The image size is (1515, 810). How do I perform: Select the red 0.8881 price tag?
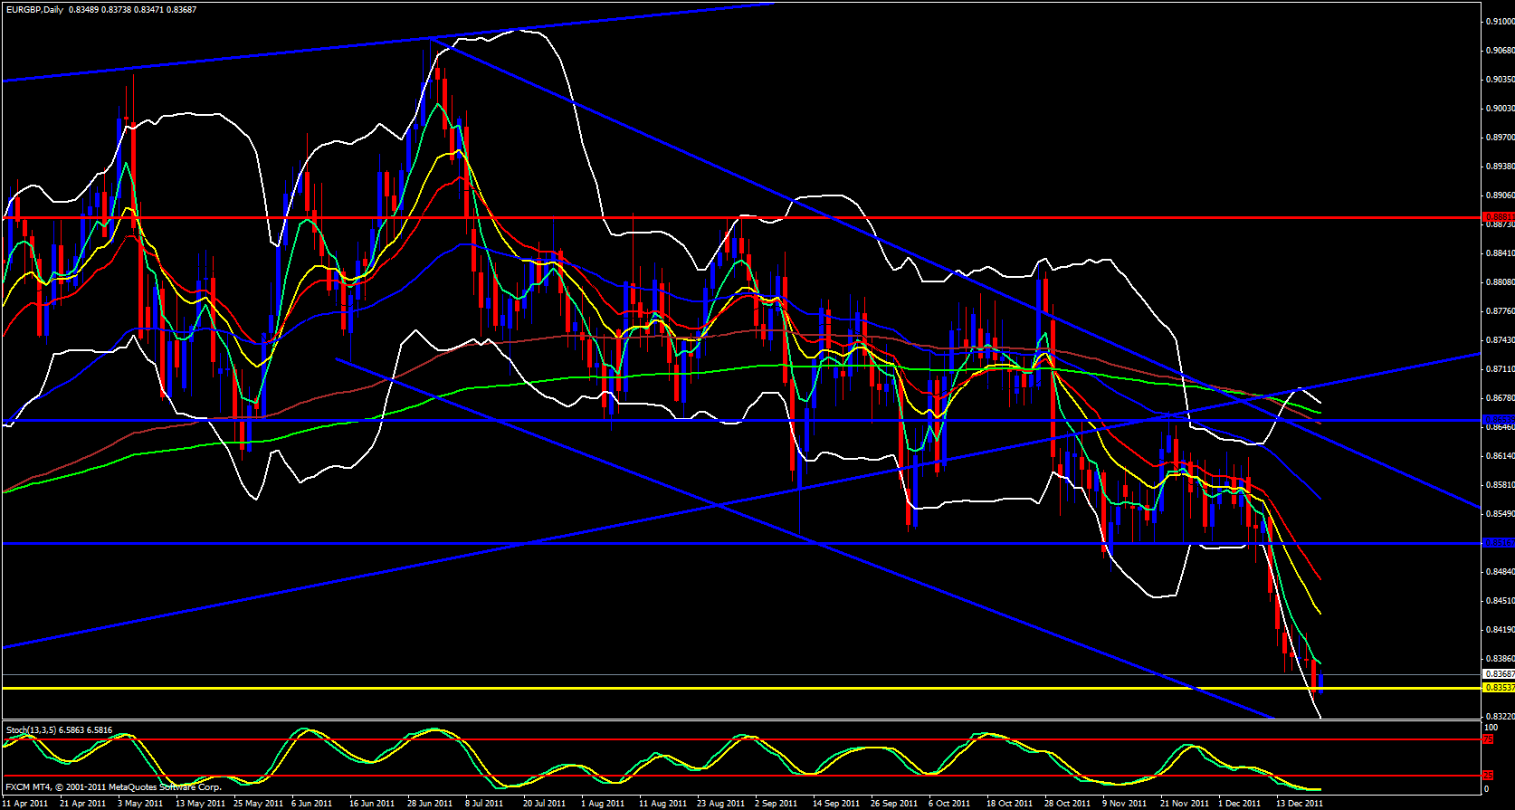(x=1499, y=217)
